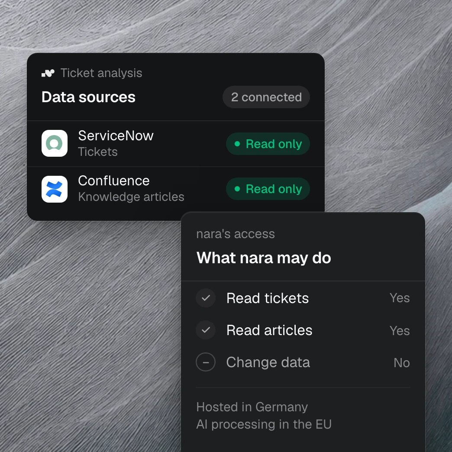
Task: Click the Change data permission label
Action: pyautogui.click(x=268, y=362)
